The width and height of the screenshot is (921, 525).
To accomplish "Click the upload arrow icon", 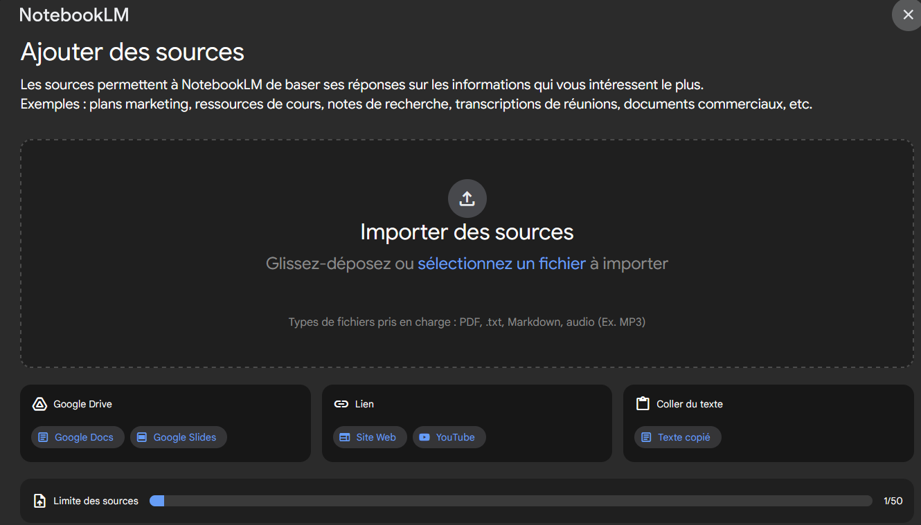I will pos(467,199).
